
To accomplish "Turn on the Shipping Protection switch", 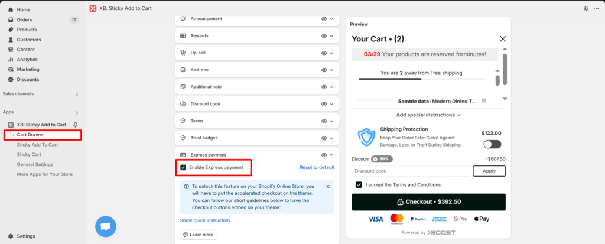I will tap(492, 144).
